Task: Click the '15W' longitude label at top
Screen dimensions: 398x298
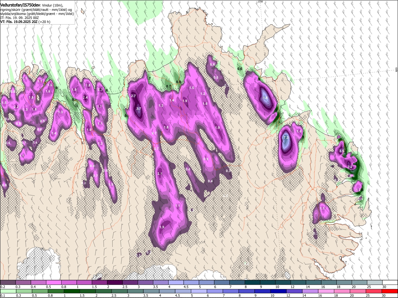Action: click(260, 2)
